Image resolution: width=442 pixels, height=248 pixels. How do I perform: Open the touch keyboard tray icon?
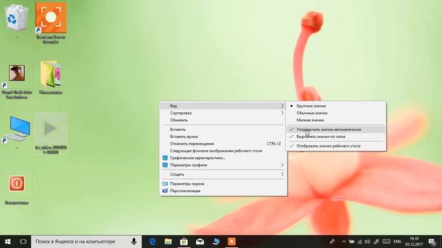pos(387,242)
